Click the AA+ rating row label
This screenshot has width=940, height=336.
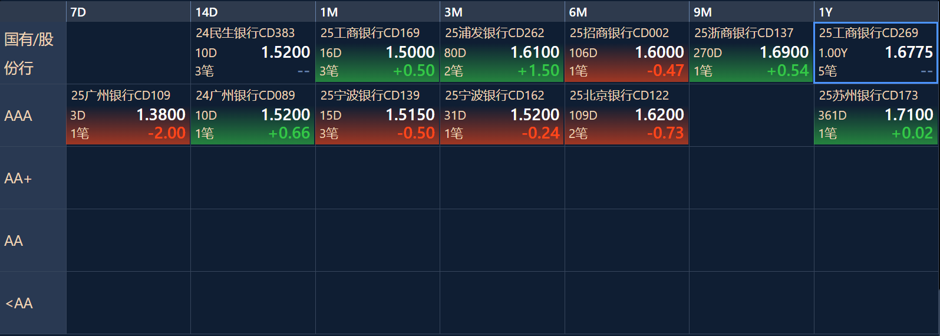point(33,178)
